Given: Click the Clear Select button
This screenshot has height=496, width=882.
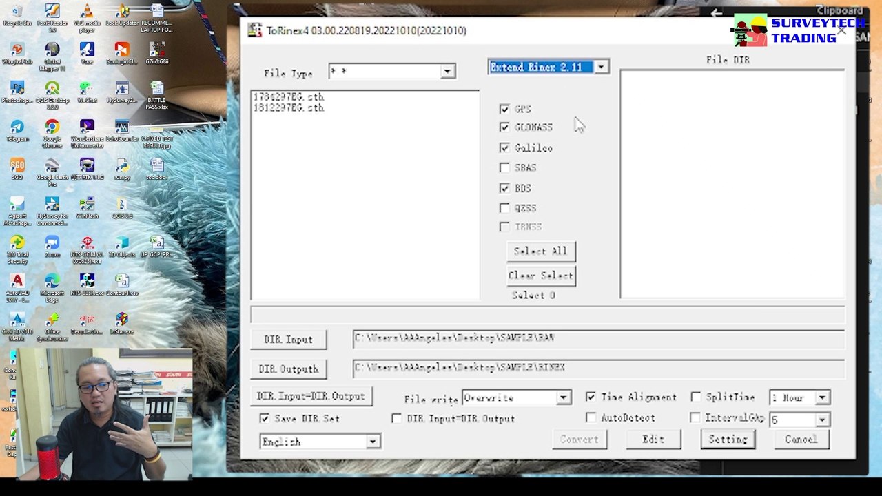Looking at the screenshot, I should (540, 276).
